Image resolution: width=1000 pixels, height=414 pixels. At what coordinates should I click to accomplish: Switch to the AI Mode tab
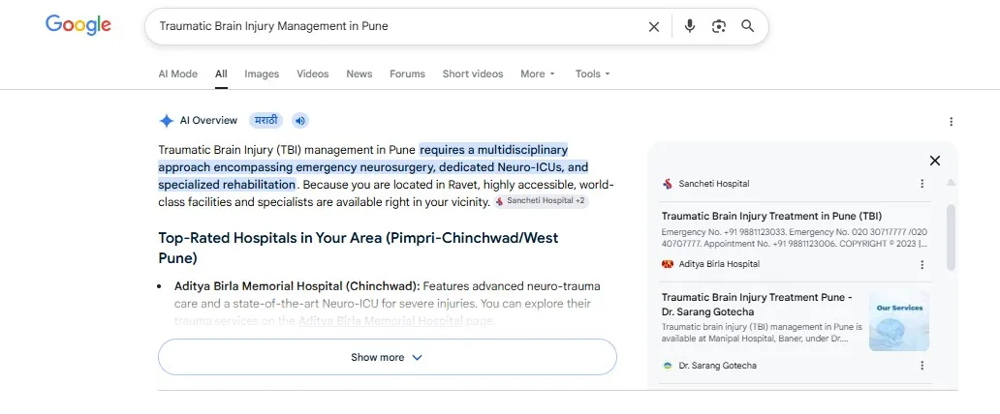click(178, 74)
